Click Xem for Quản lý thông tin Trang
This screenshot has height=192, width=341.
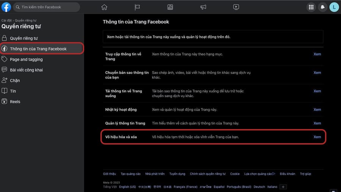click(317, 123)
